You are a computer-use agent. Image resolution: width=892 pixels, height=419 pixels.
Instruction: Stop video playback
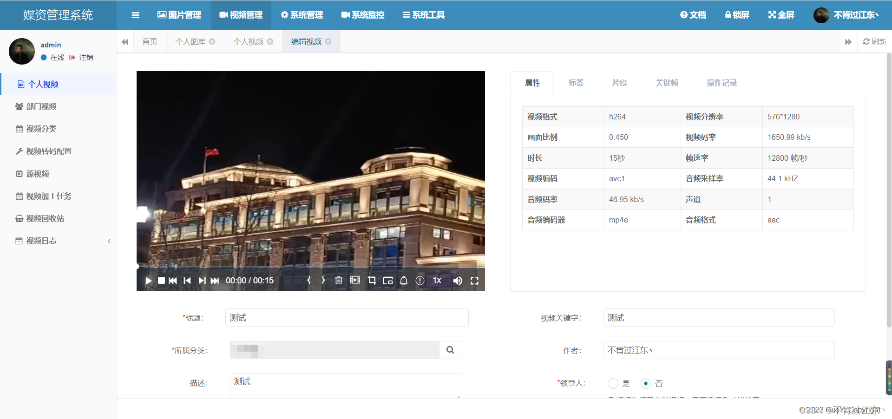click(161, 280)
